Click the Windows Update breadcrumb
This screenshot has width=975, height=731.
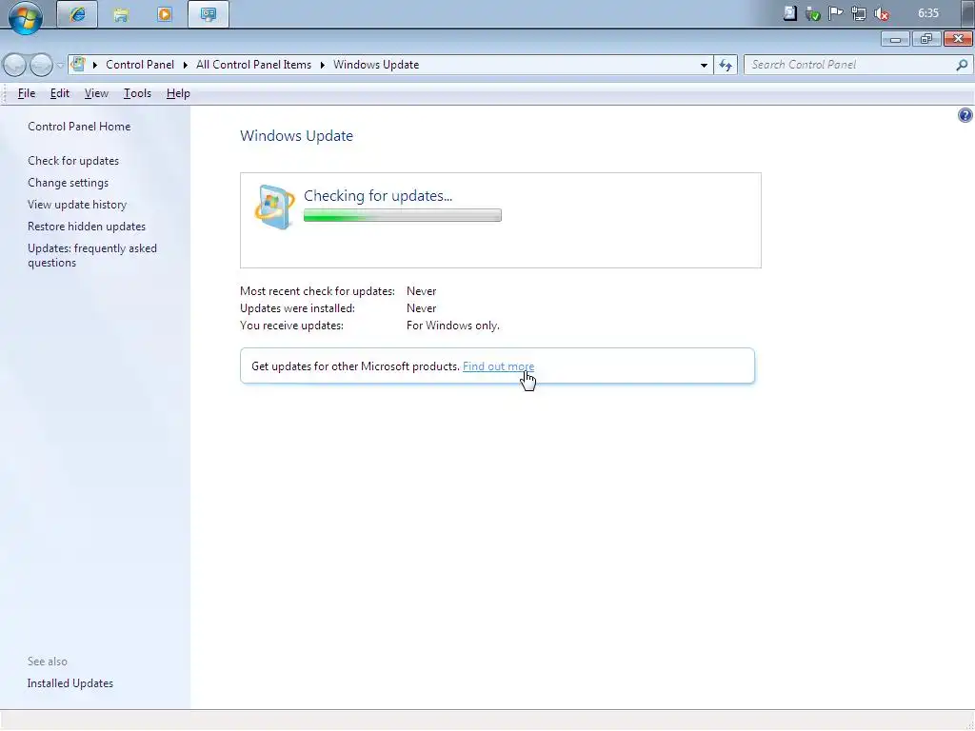pos(376,65)
